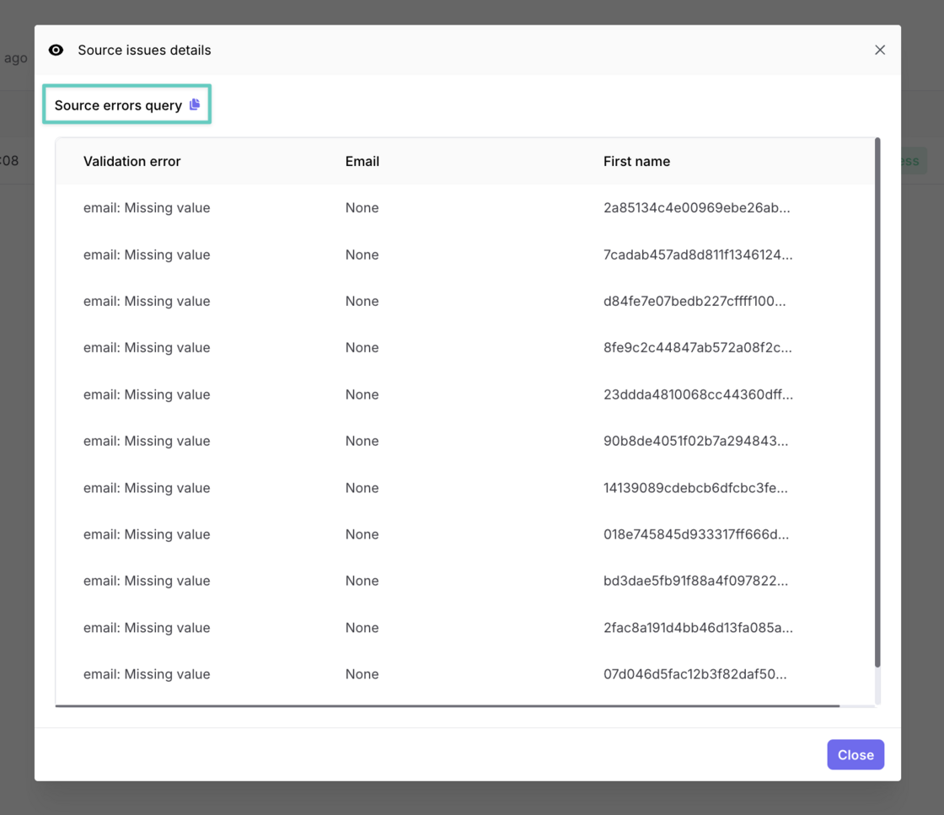This screenshot has height=815, width=944.
Task: Copy the source errors query
Action: pos(195,105)
